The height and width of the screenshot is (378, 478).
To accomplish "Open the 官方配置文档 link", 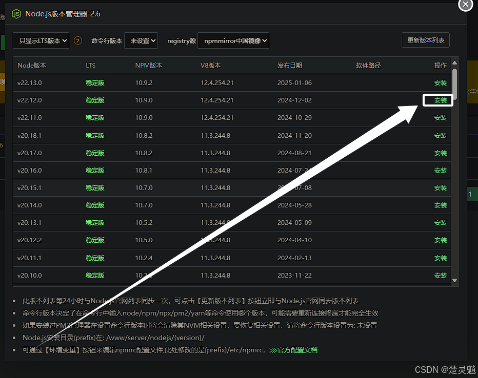I will [x=297, y=350].
